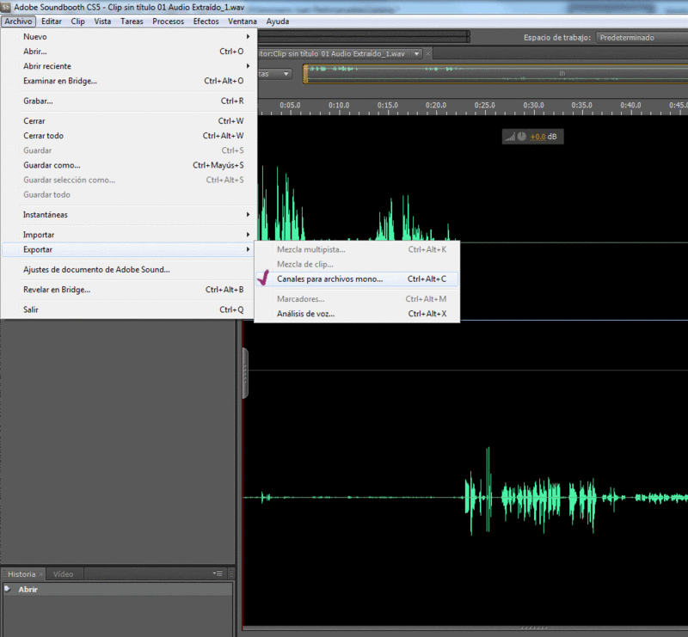Screen dimensions: 688x637
Task: Click the Soundbooth app icon in title bar
Action: pos(6,7)
